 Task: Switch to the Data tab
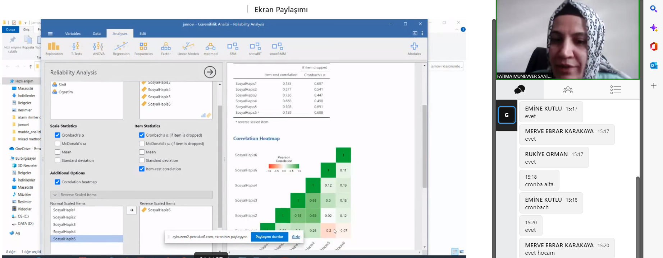point(96,34)
